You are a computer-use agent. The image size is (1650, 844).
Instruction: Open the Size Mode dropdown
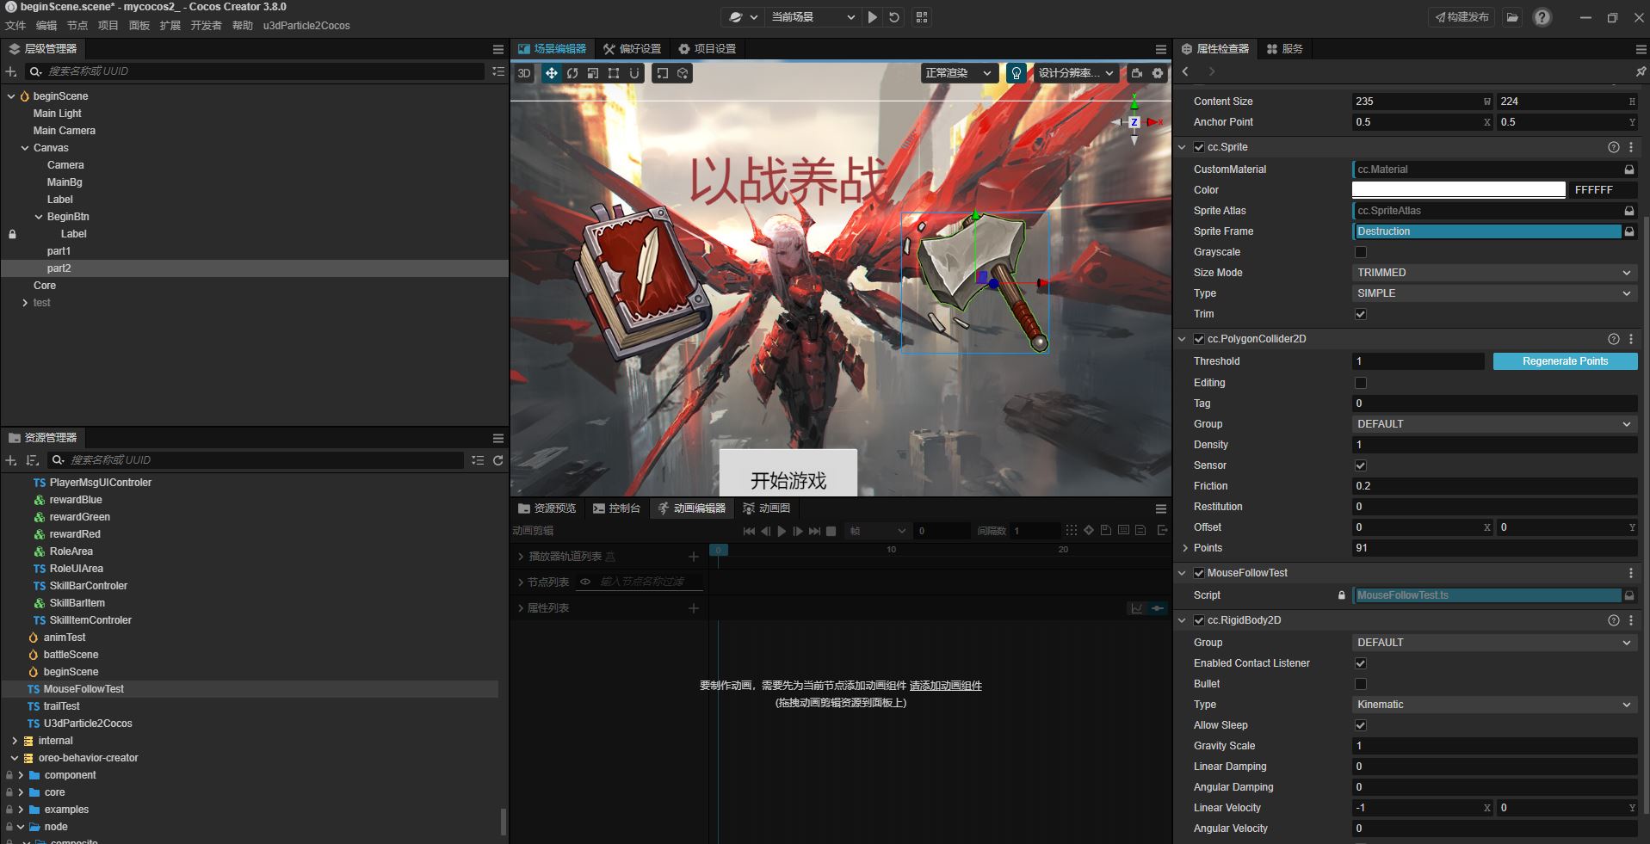(x=1494, y=273)
